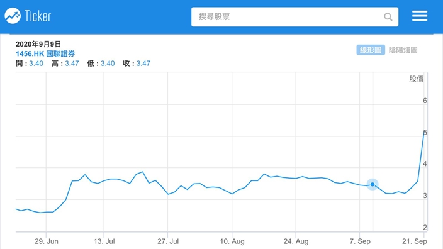Viewport: 443px width, 249px height.
Task: Click the price spike peak near 5
Action: pos(424,131)
